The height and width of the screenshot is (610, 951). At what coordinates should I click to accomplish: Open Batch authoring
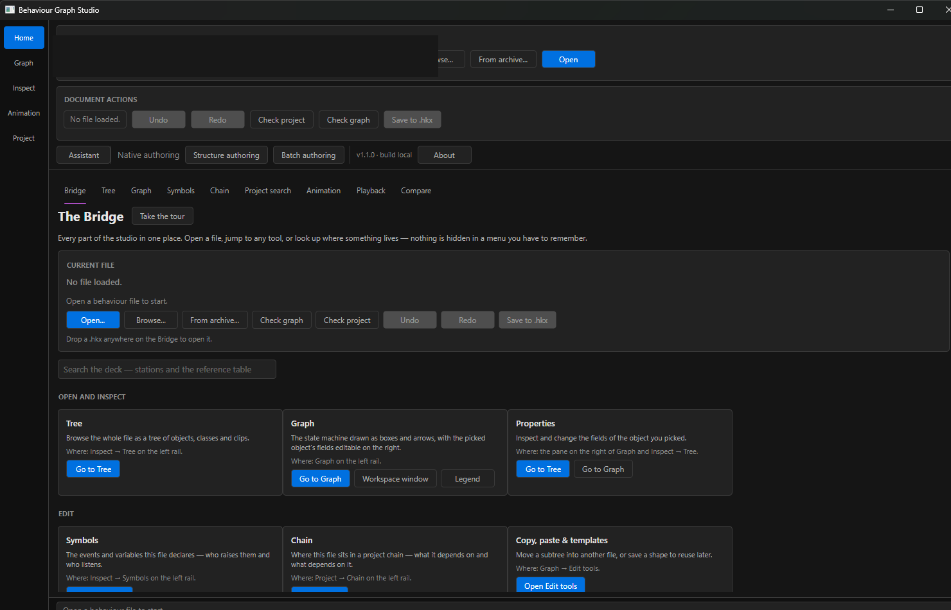(x=308, y=155)
